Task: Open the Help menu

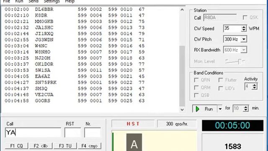Action: [70, 1]
